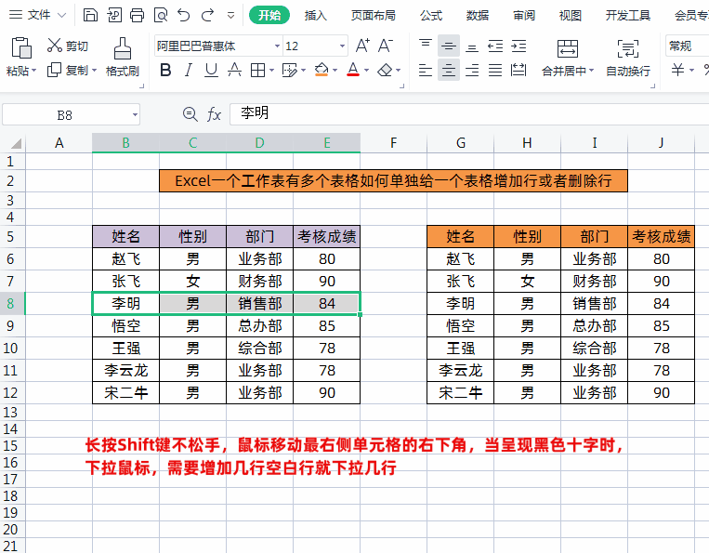Click the orange title banner cell
This screenshot has width=709, height=553.
coord(393,181)
